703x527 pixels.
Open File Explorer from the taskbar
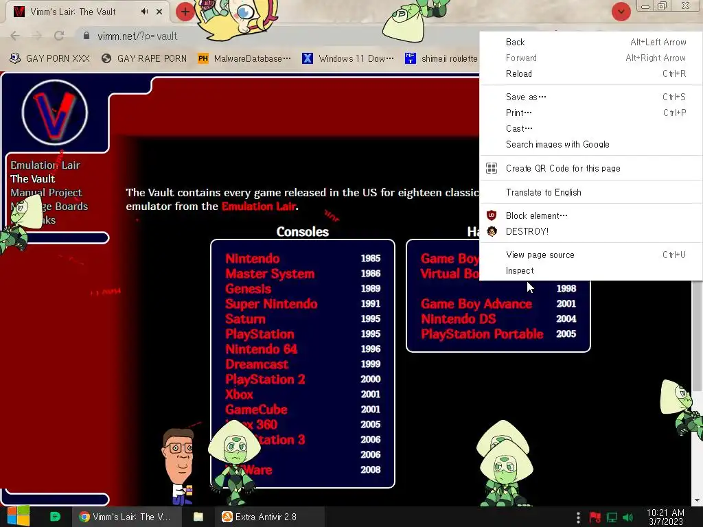(x=198, y=517)
